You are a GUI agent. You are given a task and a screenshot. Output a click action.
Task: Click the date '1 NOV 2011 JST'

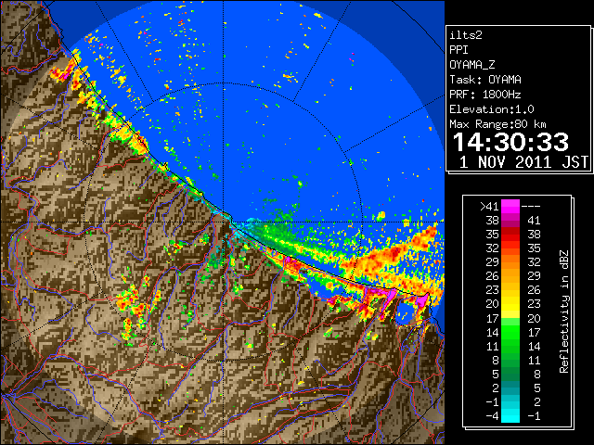pyautogui.click(x=523, y=162)
